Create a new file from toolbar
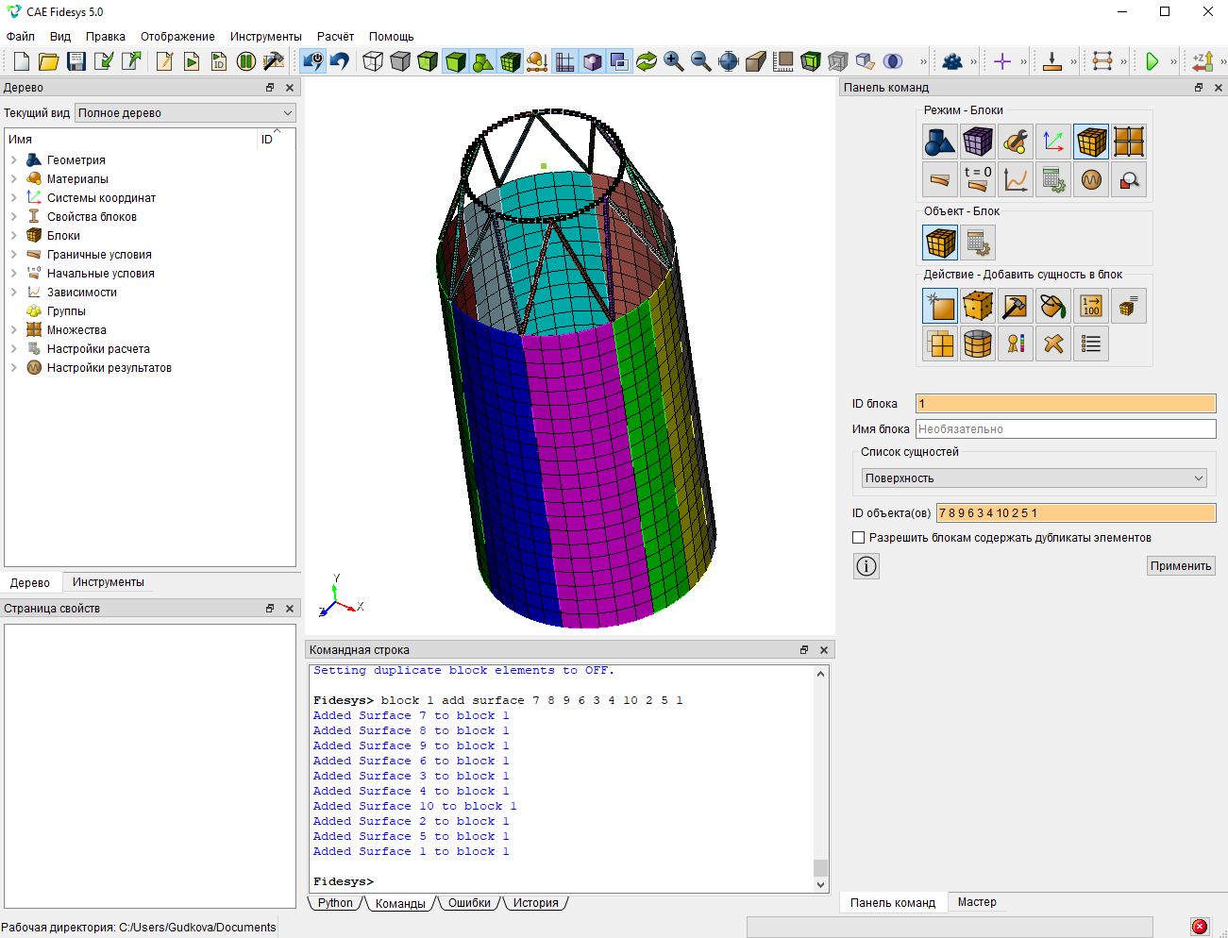 (22, 61)
